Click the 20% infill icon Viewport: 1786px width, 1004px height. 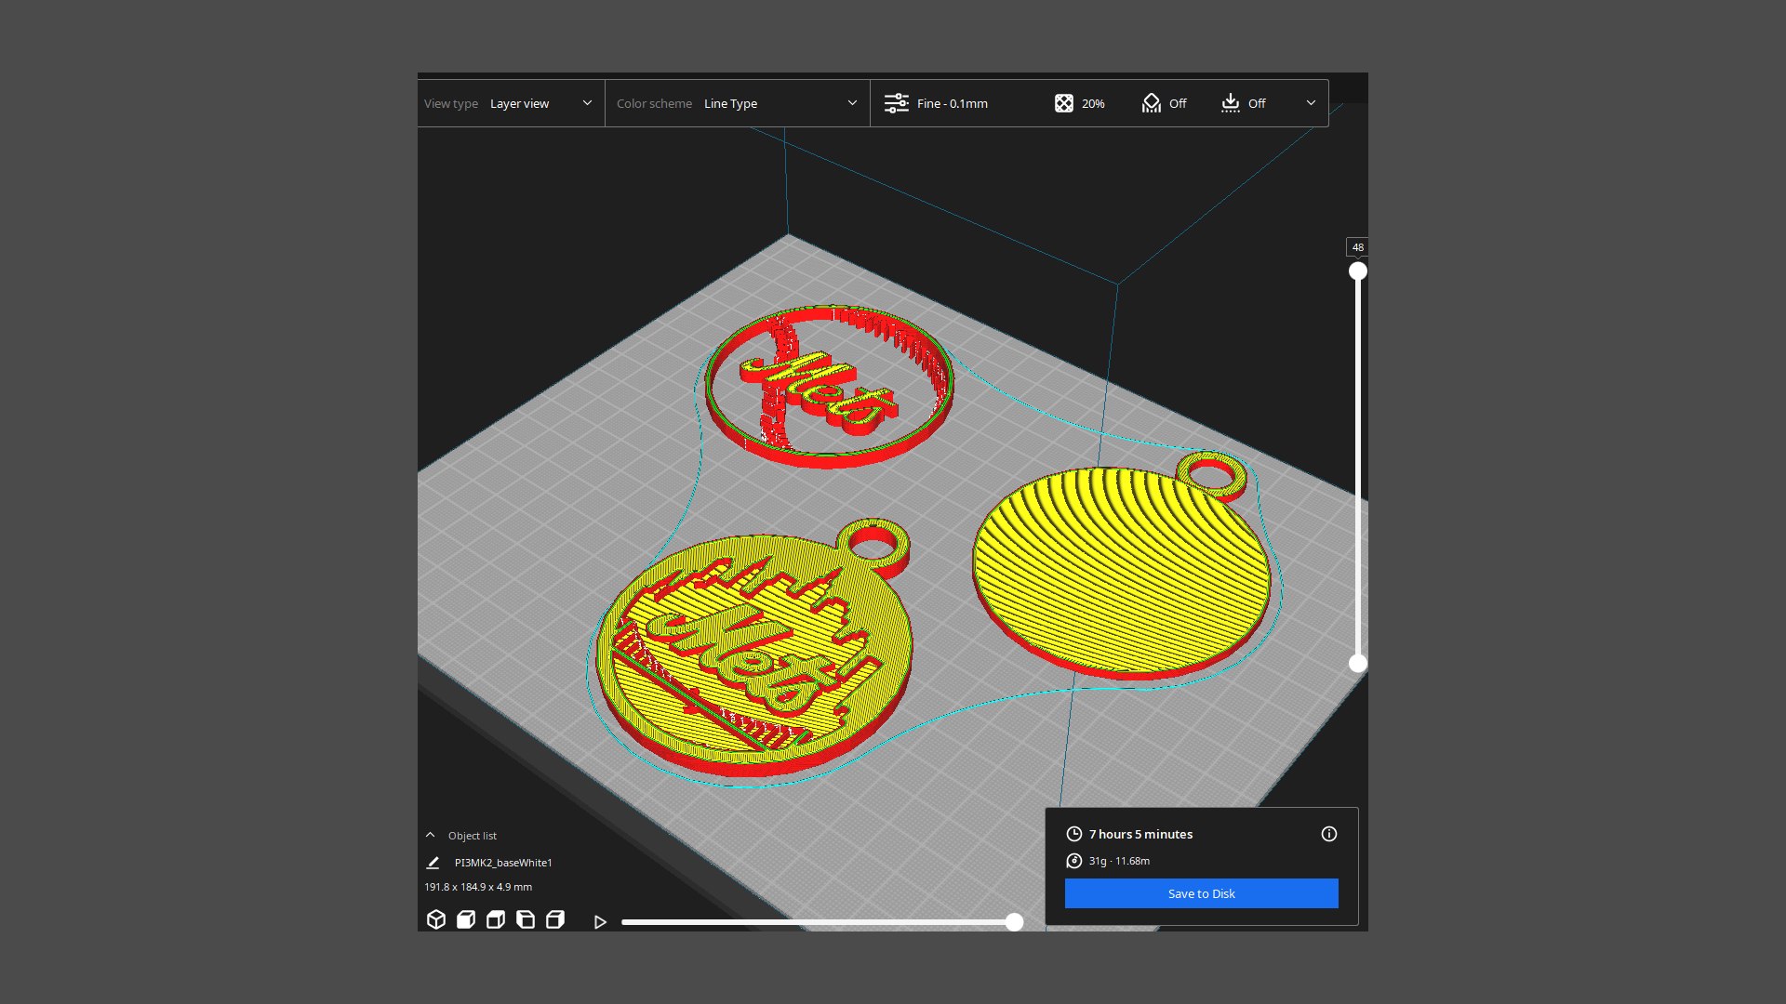tap(1064, 103)
